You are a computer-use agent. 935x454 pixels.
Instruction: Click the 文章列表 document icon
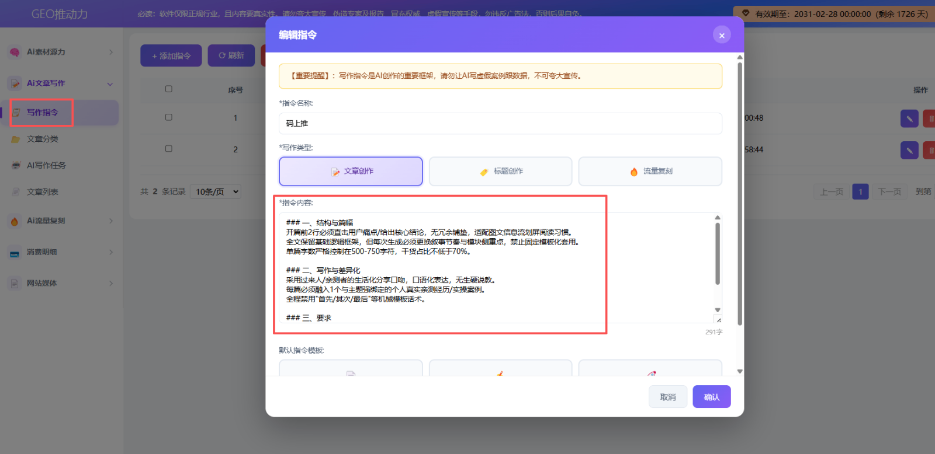tap(16, 191)
